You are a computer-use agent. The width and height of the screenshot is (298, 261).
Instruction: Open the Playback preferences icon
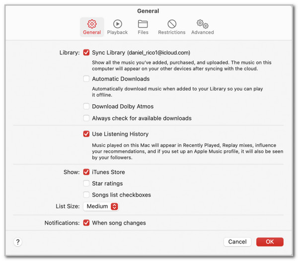point(118,24)
